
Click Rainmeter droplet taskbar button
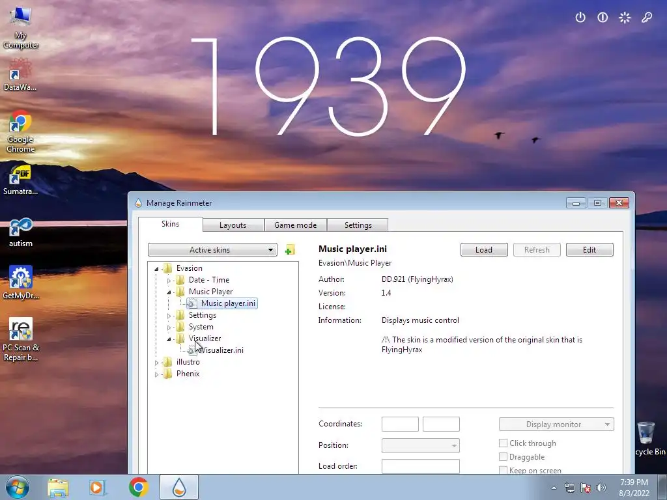(178, 487)
